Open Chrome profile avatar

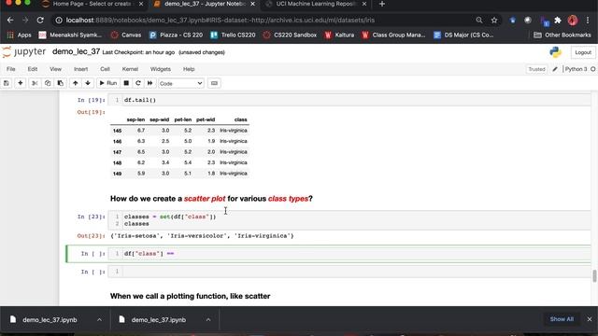coord(573,21)
